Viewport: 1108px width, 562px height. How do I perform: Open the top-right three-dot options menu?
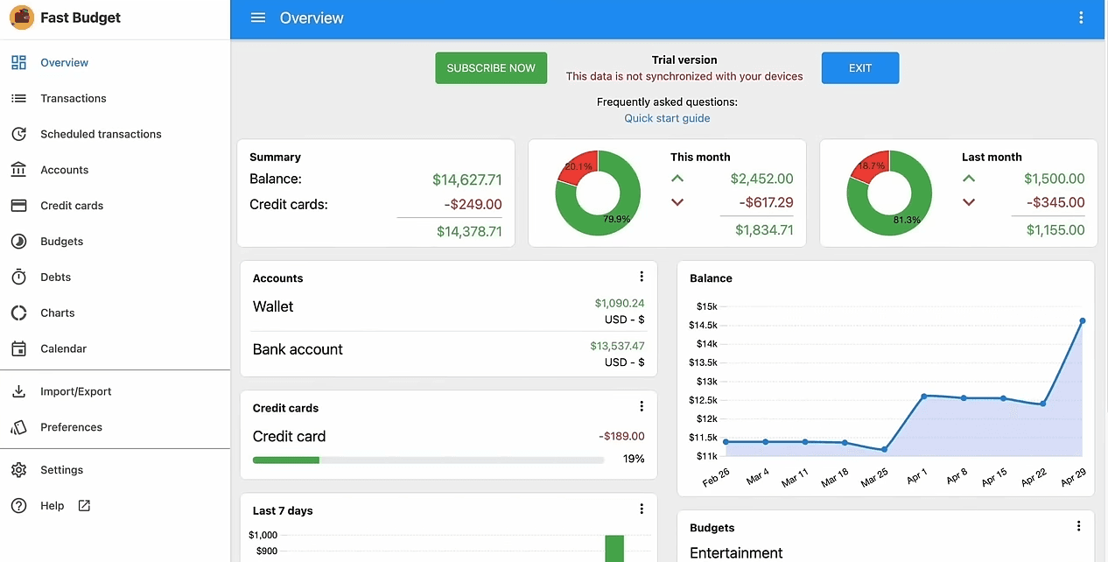1081,18
